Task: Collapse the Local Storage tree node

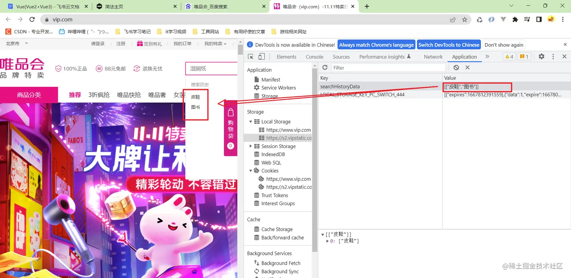Action: [250, 122]
